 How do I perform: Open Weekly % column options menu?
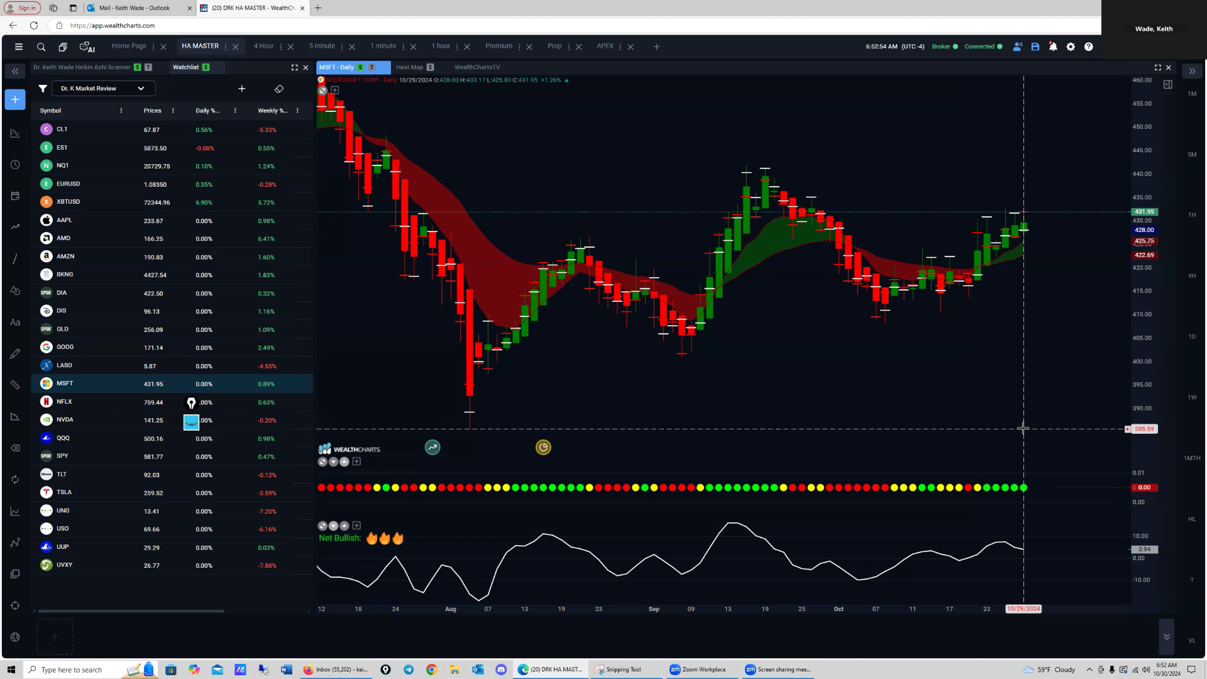point(297,111)
